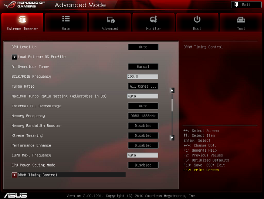The height and width of the screenshot is (199, 264).
Task: Click the CPU Level Up label
Action: point(24,47)
